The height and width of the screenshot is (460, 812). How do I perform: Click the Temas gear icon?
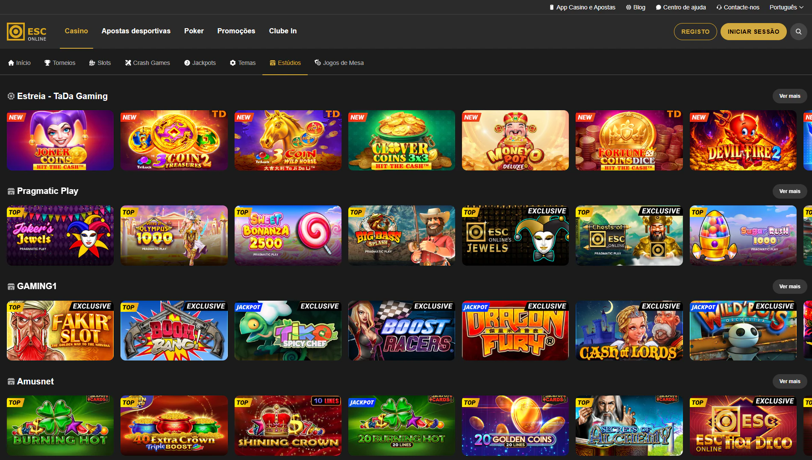pyautogui.click(x=233, y=63)
